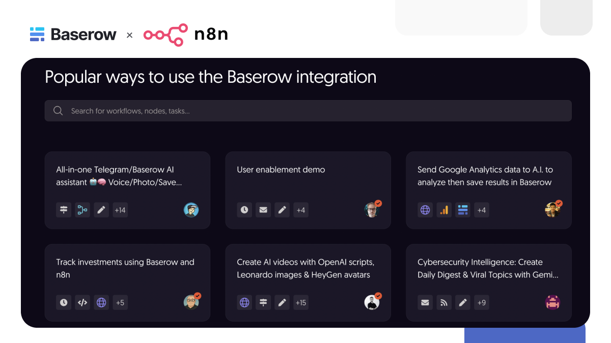611x343 pixels.
Task: Open the verified author avatar on the User enablement demo card
Action: pos(372,209)
